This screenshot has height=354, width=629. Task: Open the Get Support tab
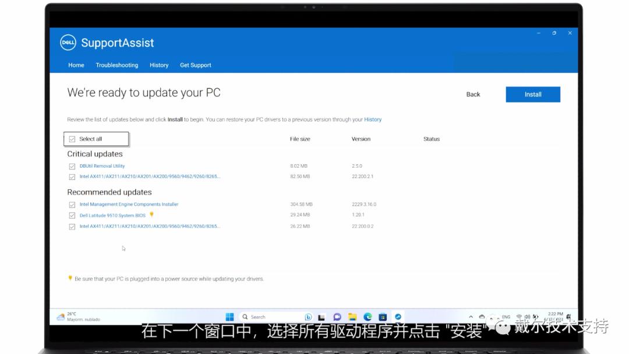click(x=195, y=65)
